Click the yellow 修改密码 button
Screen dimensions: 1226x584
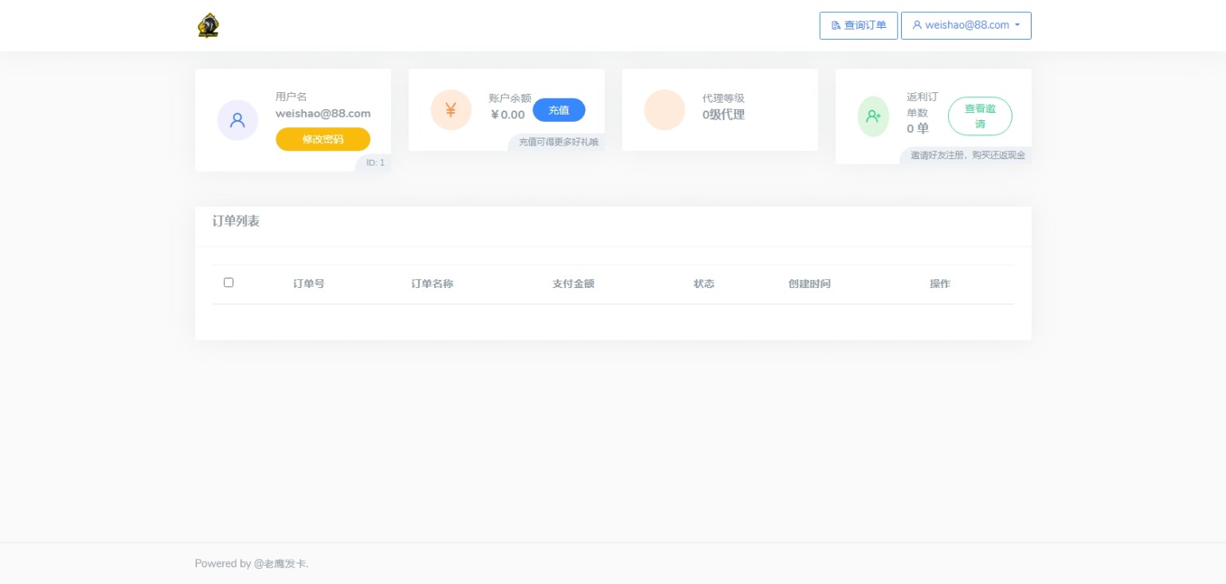tap(323, 139)
